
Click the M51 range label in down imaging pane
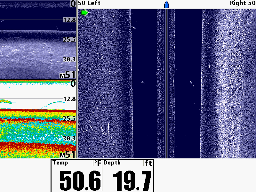click(x=68, y=75)
